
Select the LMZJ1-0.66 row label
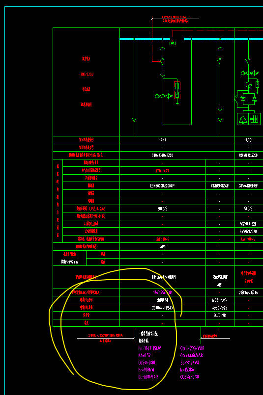tap(97, 209)
